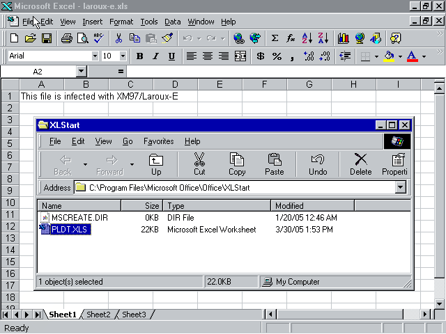Apply Percent style icon
Image resolution: width=446 pixels, height=334 pixels.
pyautogui.click(x=277, y=56)
